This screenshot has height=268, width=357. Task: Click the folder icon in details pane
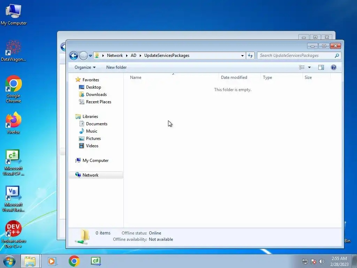tap(82, 237)
